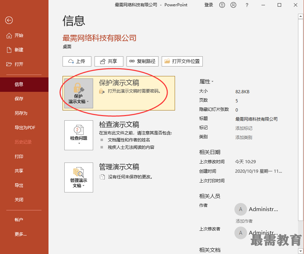This screenshot has width=304, height=254.
Task: Open 更多... in the sidebar
Action: (24, 234)
